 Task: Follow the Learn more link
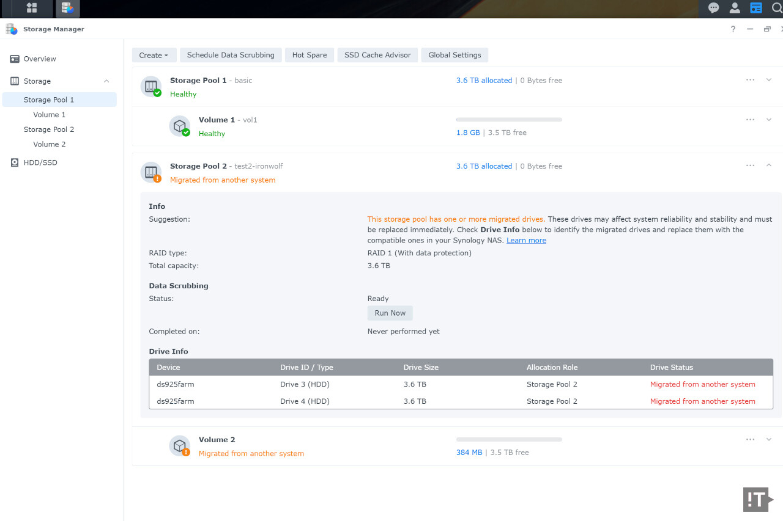[526, 241]
